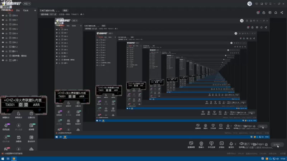The height and width of the screenshot is (161, 287).
Task: Select the 文本 2 source row
Action: point(19,42)
